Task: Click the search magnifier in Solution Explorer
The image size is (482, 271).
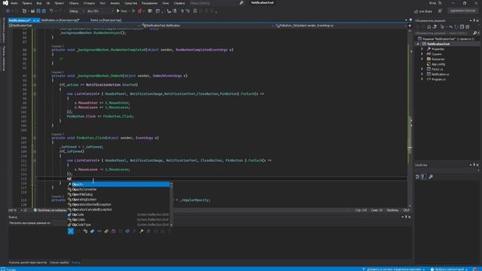Action: click(474, 33)
